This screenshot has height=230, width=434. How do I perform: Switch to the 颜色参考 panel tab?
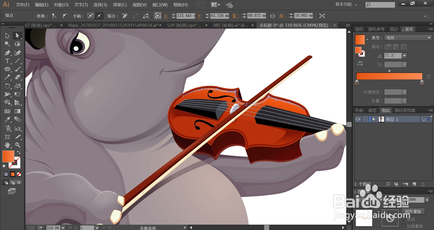376,29
